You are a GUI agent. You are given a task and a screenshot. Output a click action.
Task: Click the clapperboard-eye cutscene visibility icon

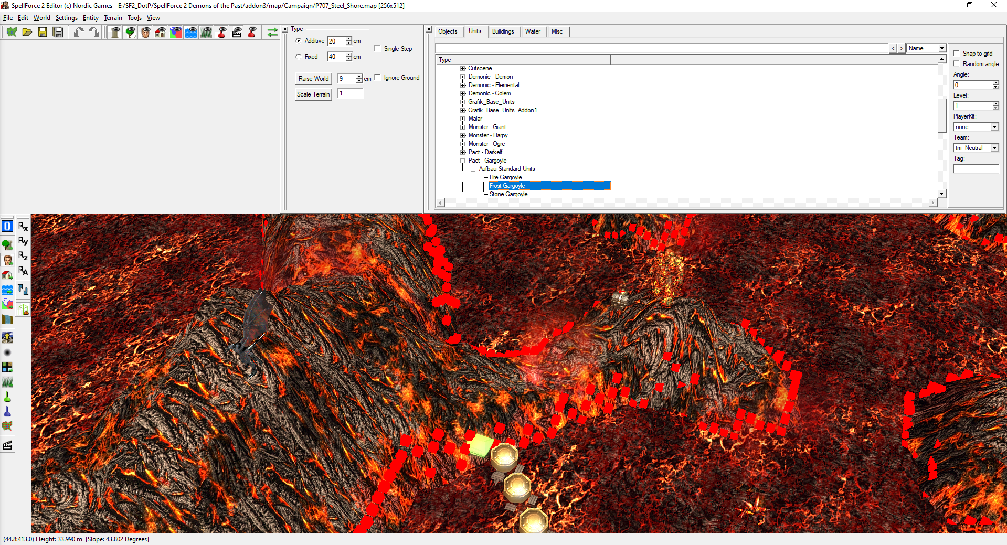pos(237,33)
